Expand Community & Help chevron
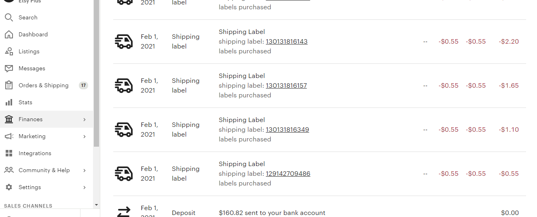 [x=85, y=170]
